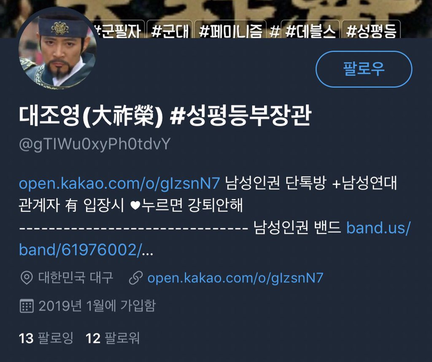Click the 팔로우 follow button
The height and width of the screenshot is (362, 432).
click(x=364, y=69)
